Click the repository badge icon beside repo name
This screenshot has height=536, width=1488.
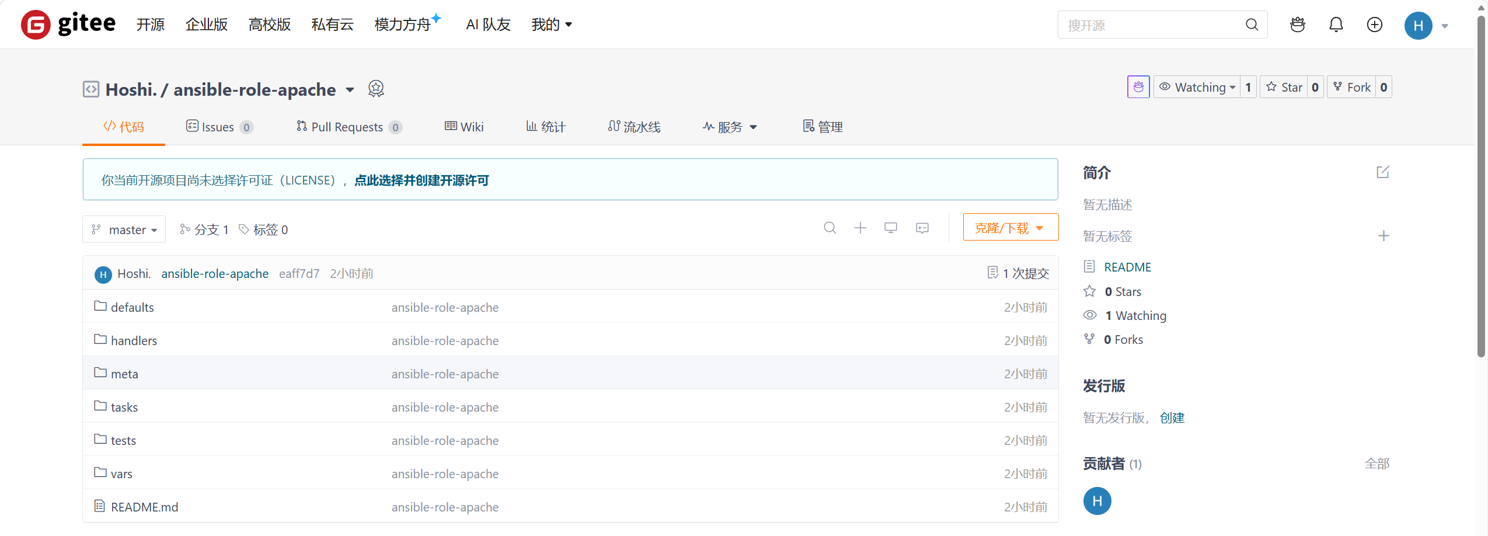[x=376, y=89]
